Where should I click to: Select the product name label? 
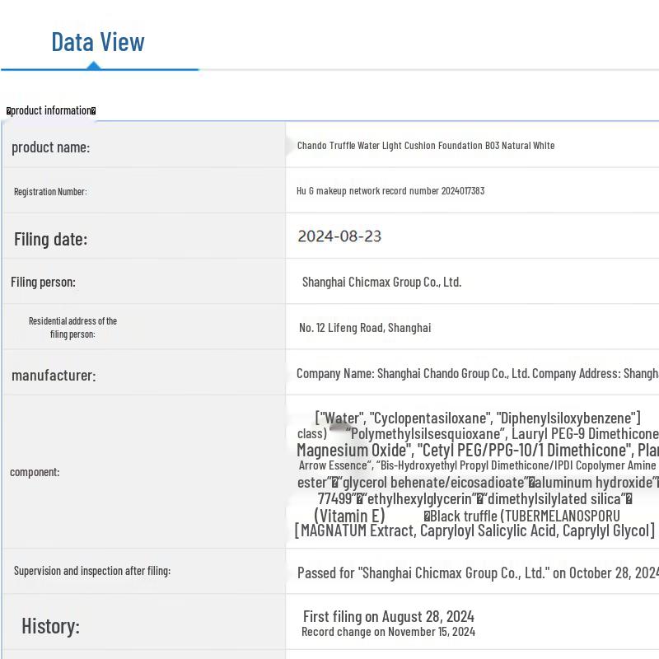point(50,147)
